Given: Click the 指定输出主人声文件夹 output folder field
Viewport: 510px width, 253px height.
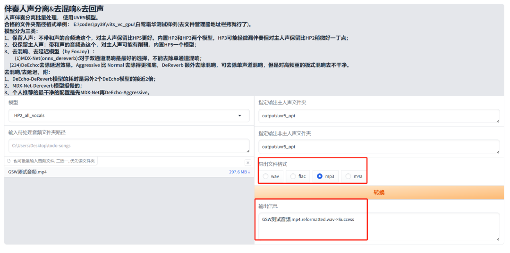Looking at the screenshot, I should coord(379,116).
